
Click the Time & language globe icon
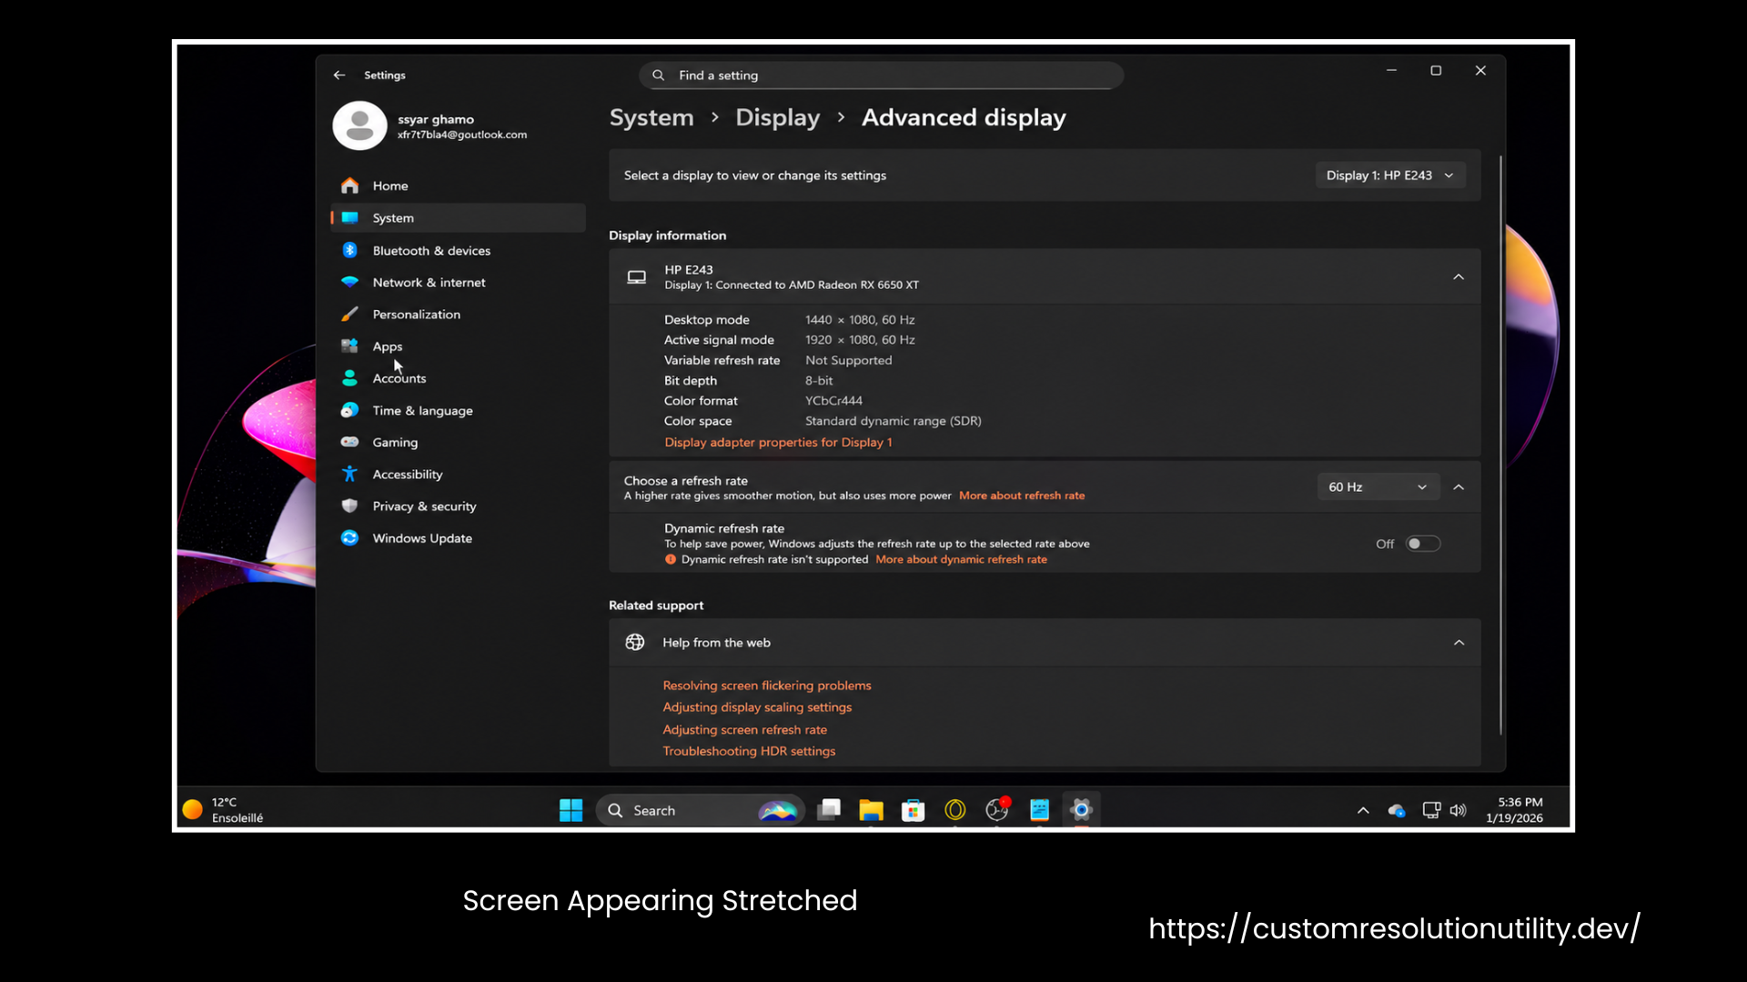pyautogui.click(x=349, y=410)
